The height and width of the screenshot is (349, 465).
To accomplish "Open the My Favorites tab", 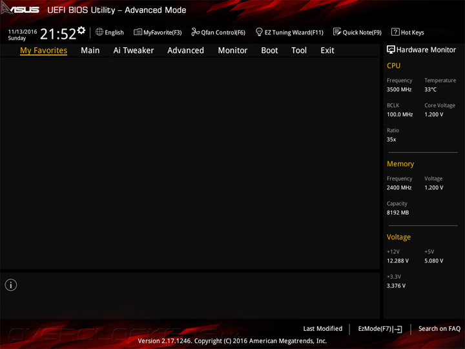I will click(x=44, y=50).
